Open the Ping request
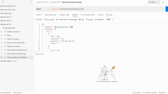The width and height of the screenshot is (168, 94). point(9,36)
